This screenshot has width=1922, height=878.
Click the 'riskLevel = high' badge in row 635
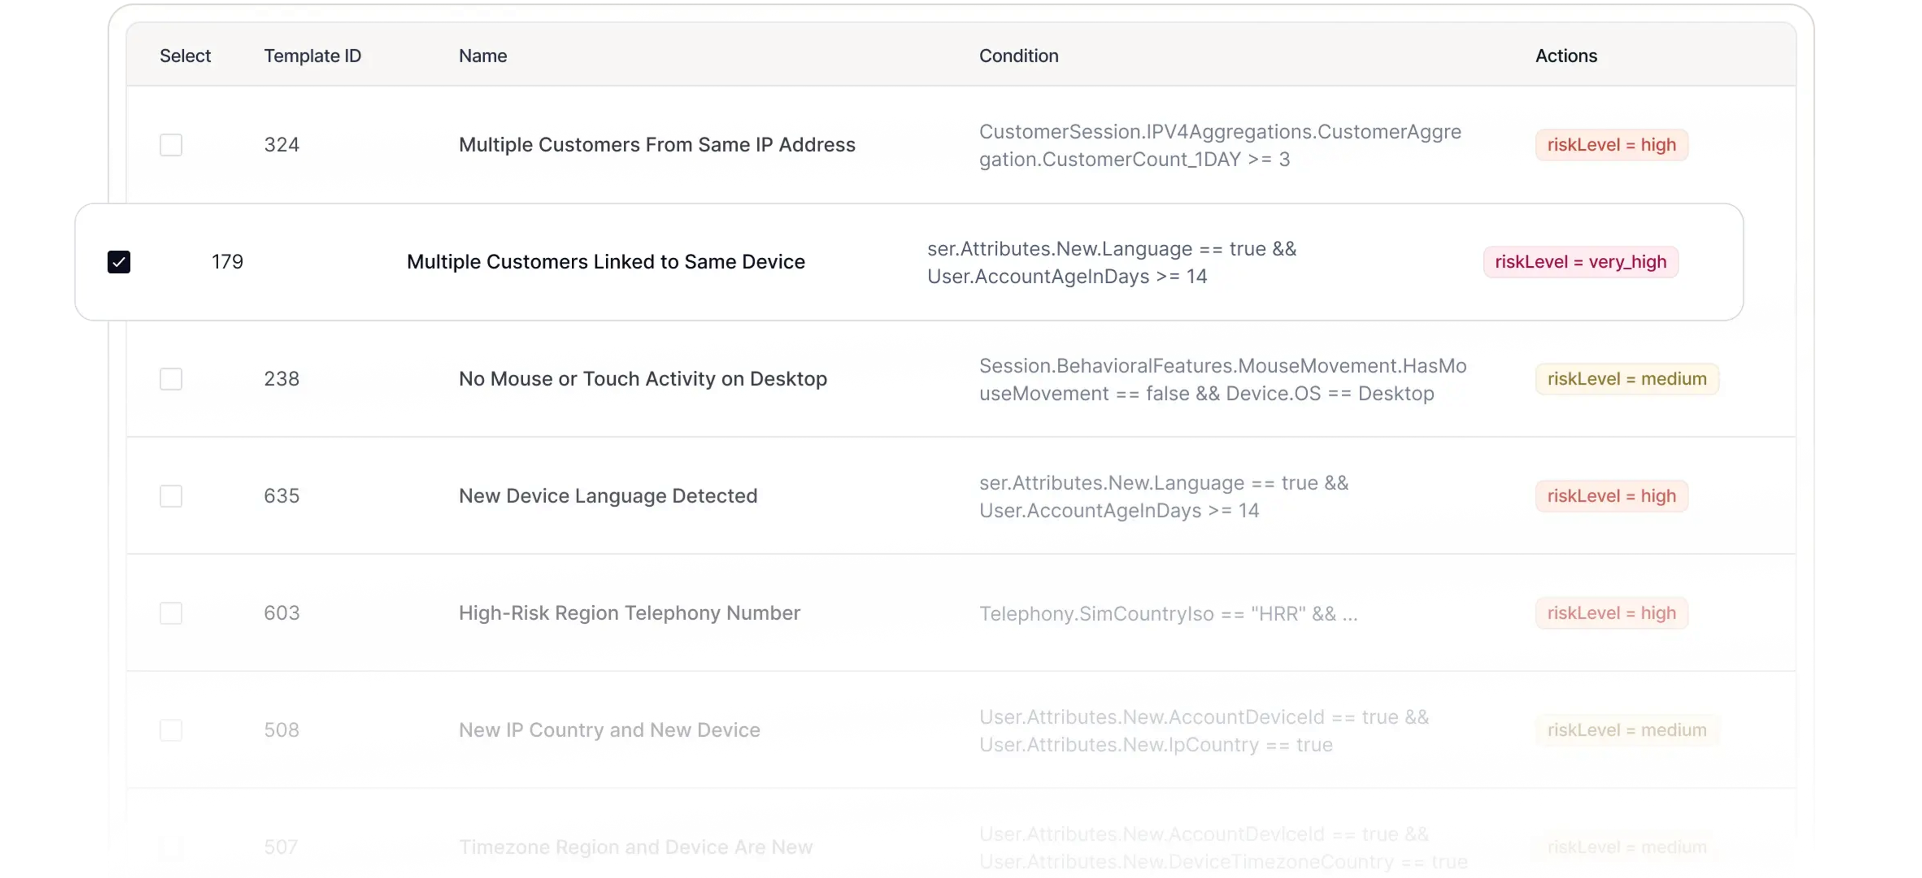[1612, 496]
